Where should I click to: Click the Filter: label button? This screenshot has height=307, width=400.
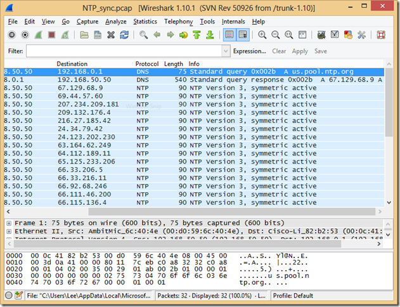16,51
